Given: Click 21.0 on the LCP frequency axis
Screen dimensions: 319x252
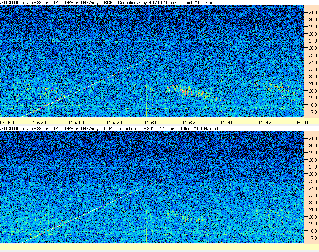Looking at the screenshot, I should [x=313, y=209].
